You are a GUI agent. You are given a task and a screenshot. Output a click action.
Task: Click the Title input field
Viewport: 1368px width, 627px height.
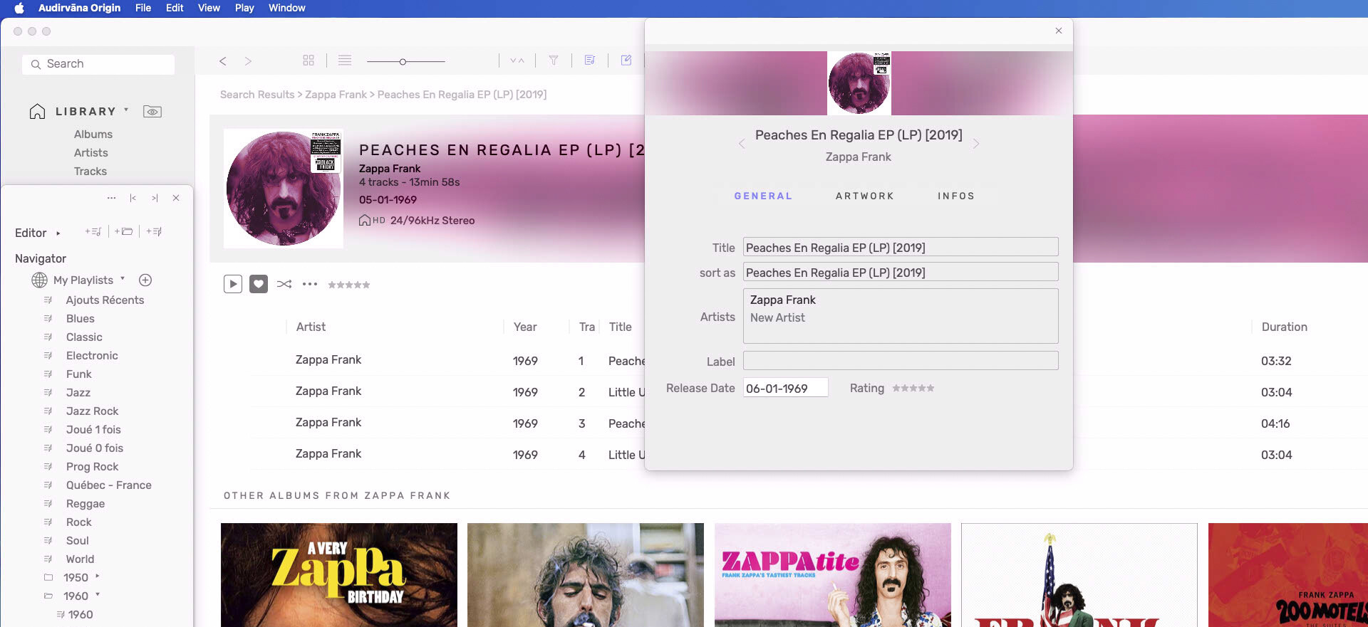click(901, 247)
